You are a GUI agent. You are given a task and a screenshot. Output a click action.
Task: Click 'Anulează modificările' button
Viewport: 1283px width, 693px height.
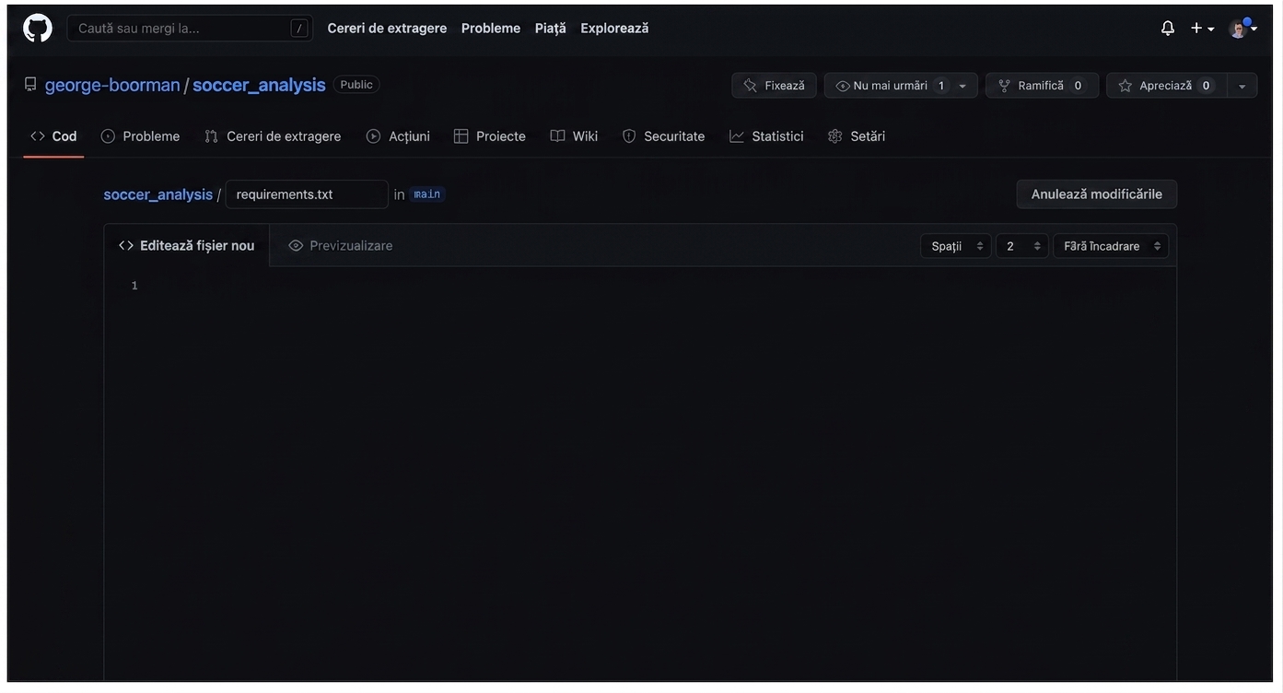coord(1096,194)
